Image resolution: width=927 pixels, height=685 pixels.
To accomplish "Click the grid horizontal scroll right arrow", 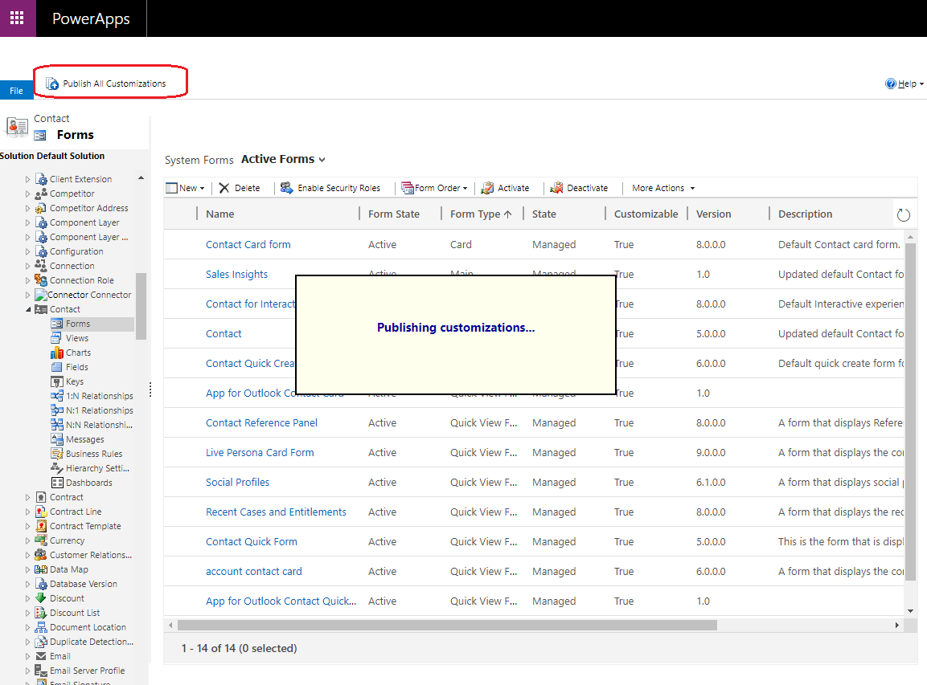I will [896, 625].
